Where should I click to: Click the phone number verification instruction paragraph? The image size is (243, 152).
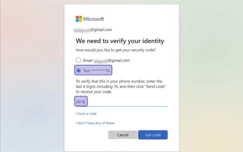[x=121, y=87]
